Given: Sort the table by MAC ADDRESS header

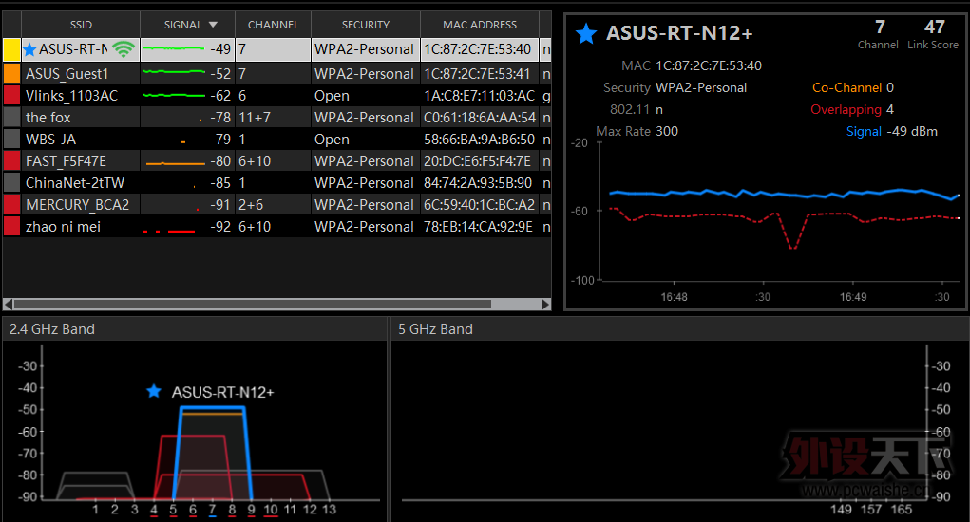Looking at the screenshot, I should tap(480, 25).
